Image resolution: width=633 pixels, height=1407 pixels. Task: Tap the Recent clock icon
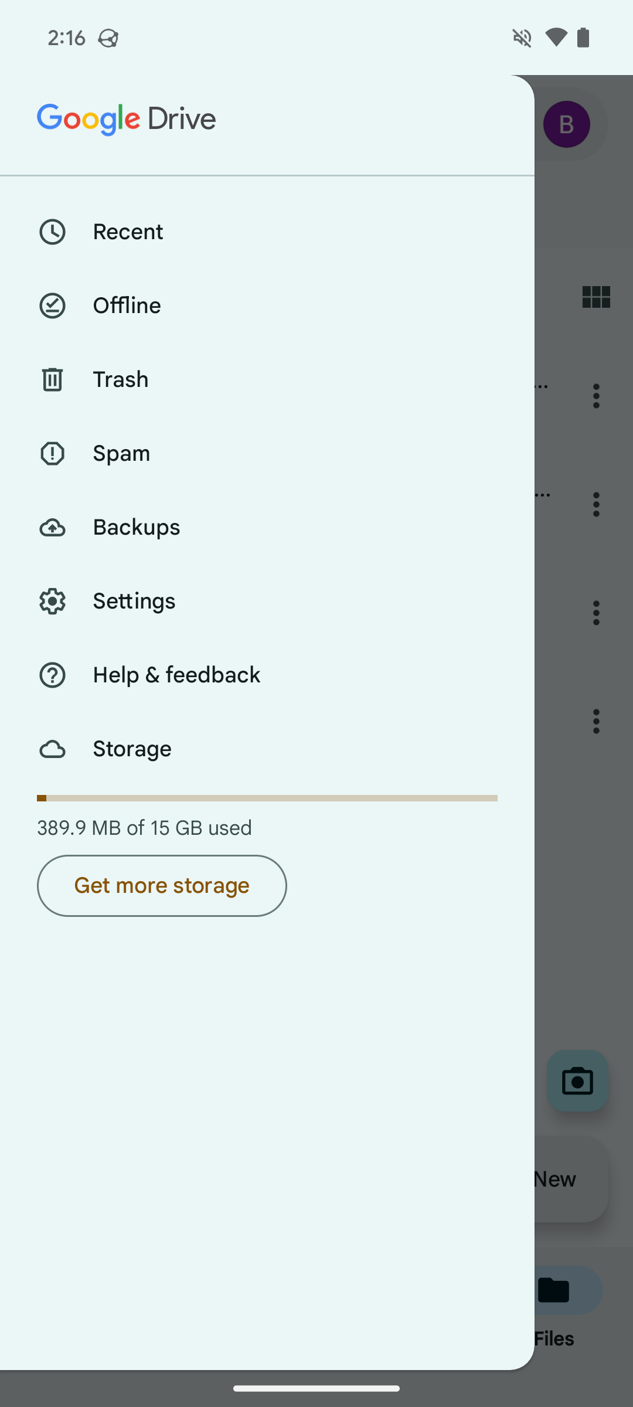coord(52,232)
